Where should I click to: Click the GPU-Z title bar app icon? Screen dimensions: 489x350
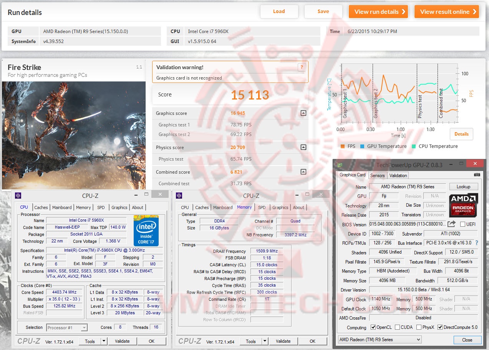(x=340, y=165)
